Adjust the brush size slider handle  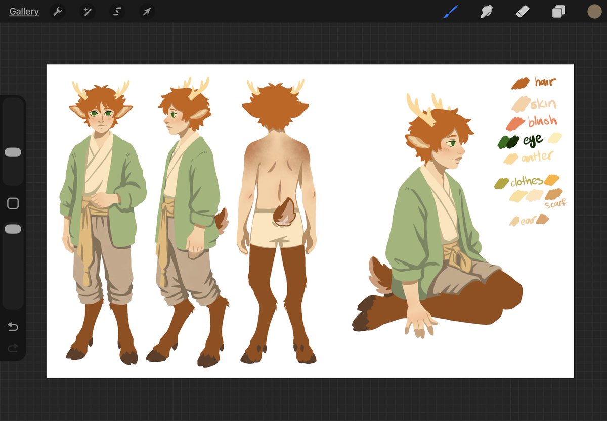coord(13,152)
